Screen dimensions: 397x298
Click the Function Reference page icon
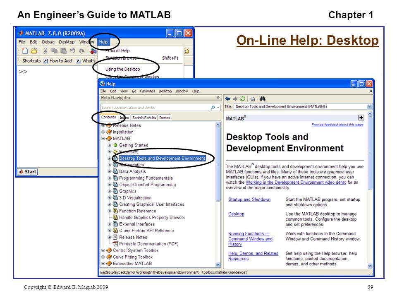pyautogui.click(x=115, y=211)
